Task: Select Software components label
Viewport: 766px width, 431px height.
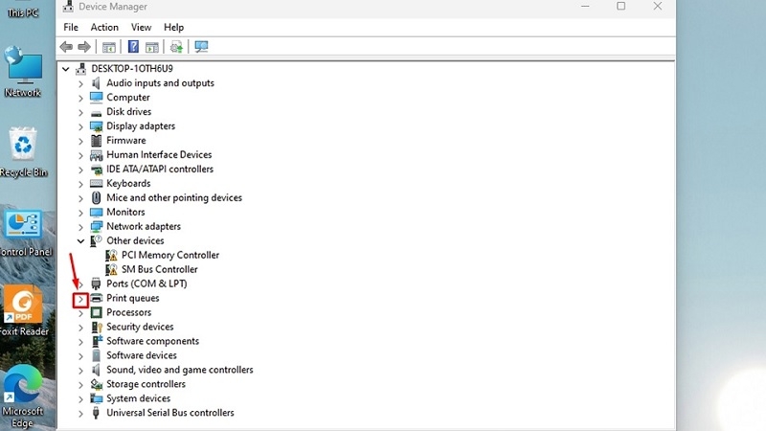Action: [153, 341]
